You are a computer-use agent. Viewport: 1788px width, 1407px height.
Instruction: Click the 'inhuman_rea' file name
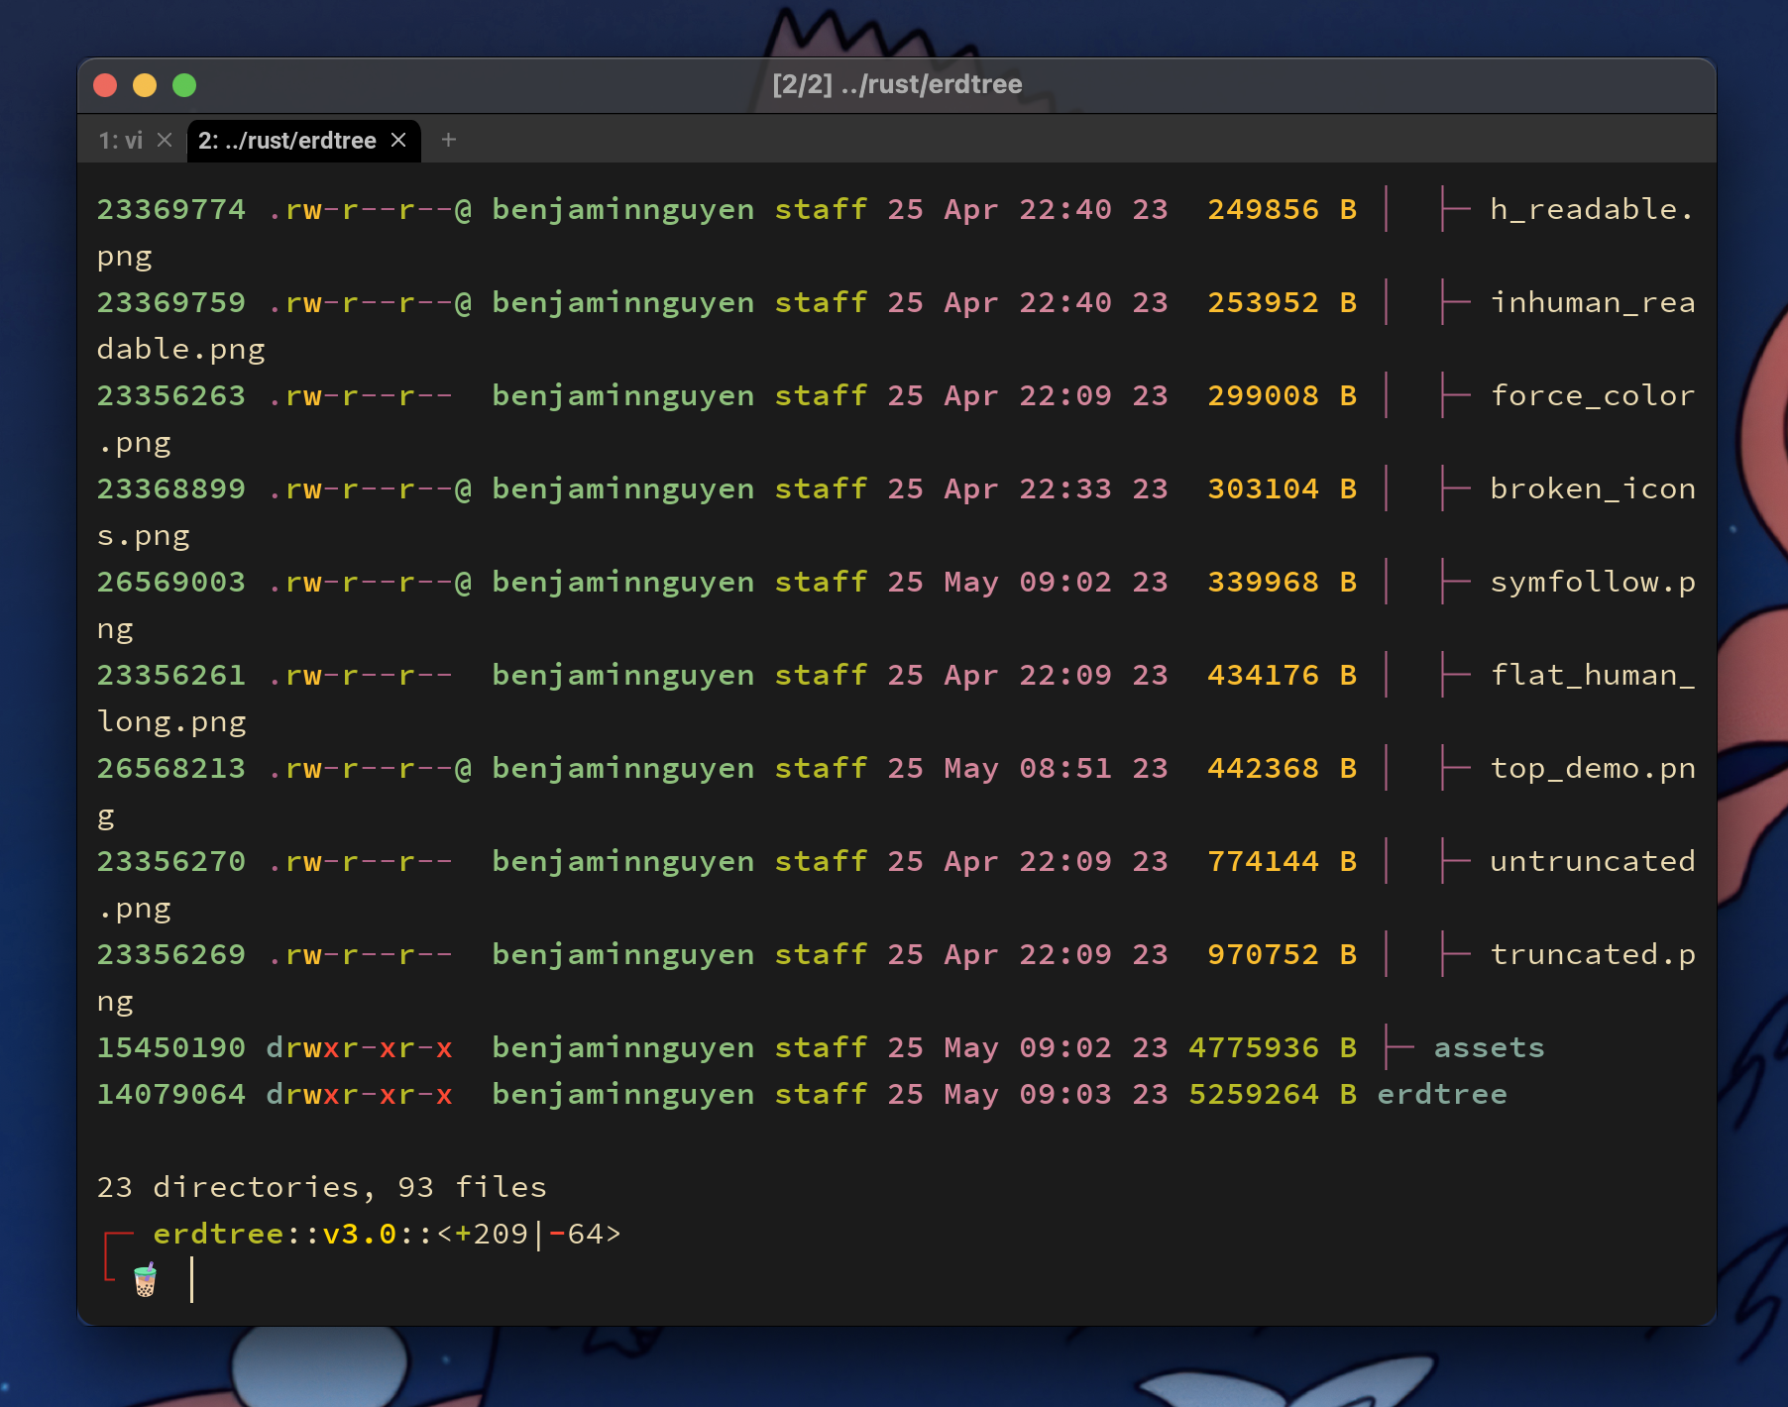[1592, 302]
